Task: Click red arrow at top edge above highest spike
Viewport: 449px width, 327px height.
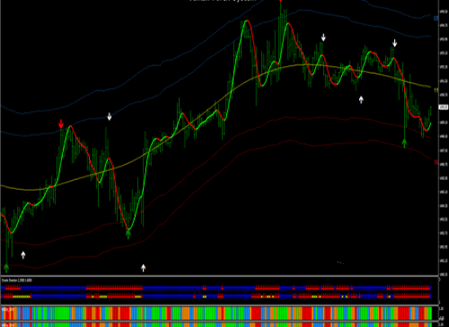Action: 281,1
